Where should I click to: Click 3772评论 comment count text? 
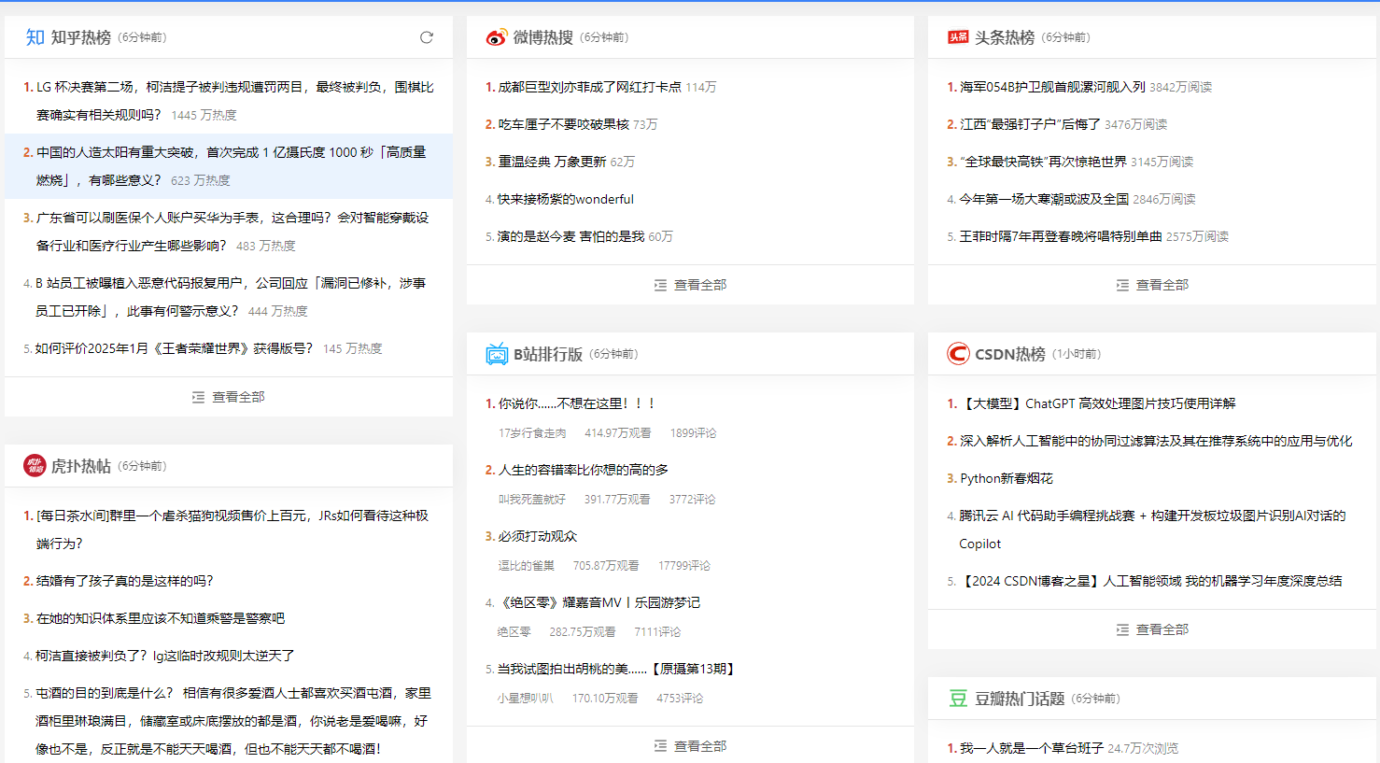coord(692,500)
